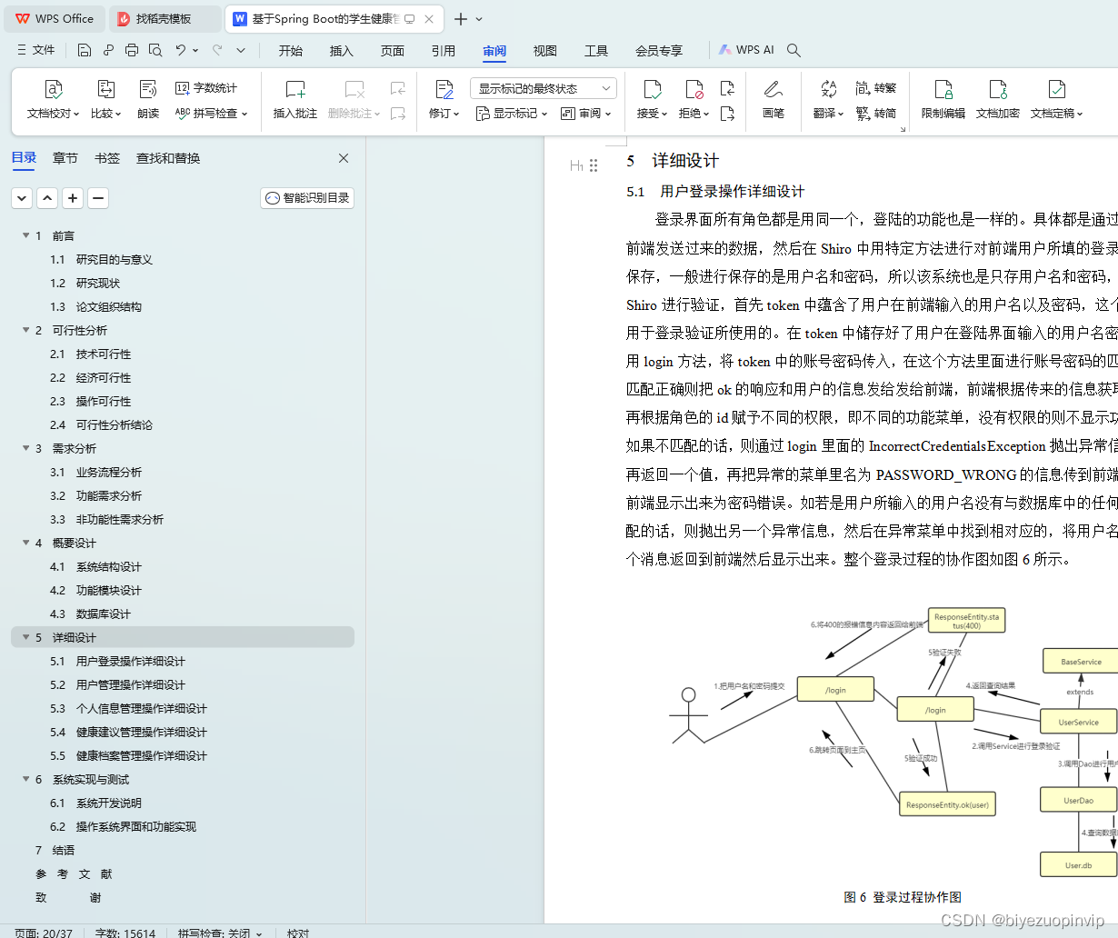This screenshot has height=938, width=1118.
Task: Click the 朗读 read aloud tool
Action: (148, 99)
